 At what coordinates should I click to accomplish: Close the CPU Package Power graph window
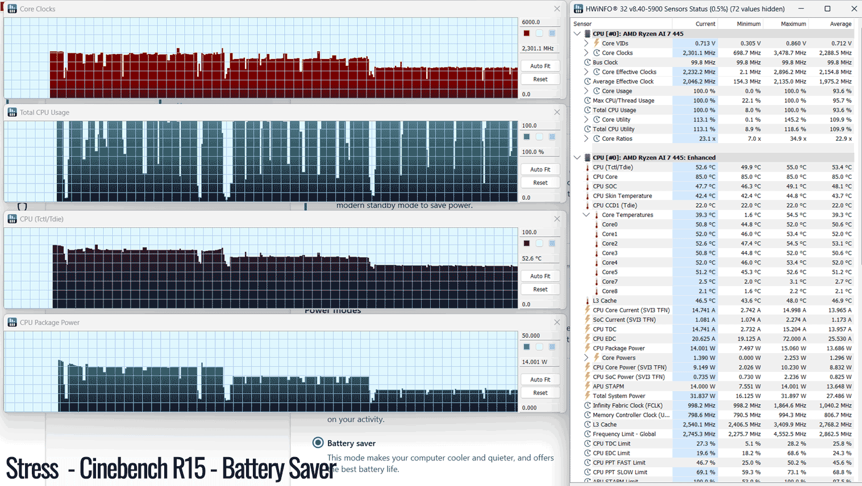557,322
